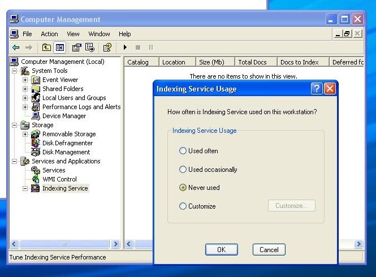This screenshot has height=277, width=376.
Task: Click the System Tools icon
Action: [x=25, y=71]
